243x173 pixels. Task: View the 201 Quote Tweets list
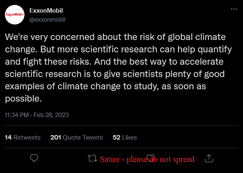(x=77, y=138)
